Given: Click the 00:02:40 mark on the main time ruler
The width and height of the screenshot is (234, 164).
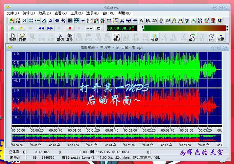Looking at the screenshot, I should click(168, 130).
